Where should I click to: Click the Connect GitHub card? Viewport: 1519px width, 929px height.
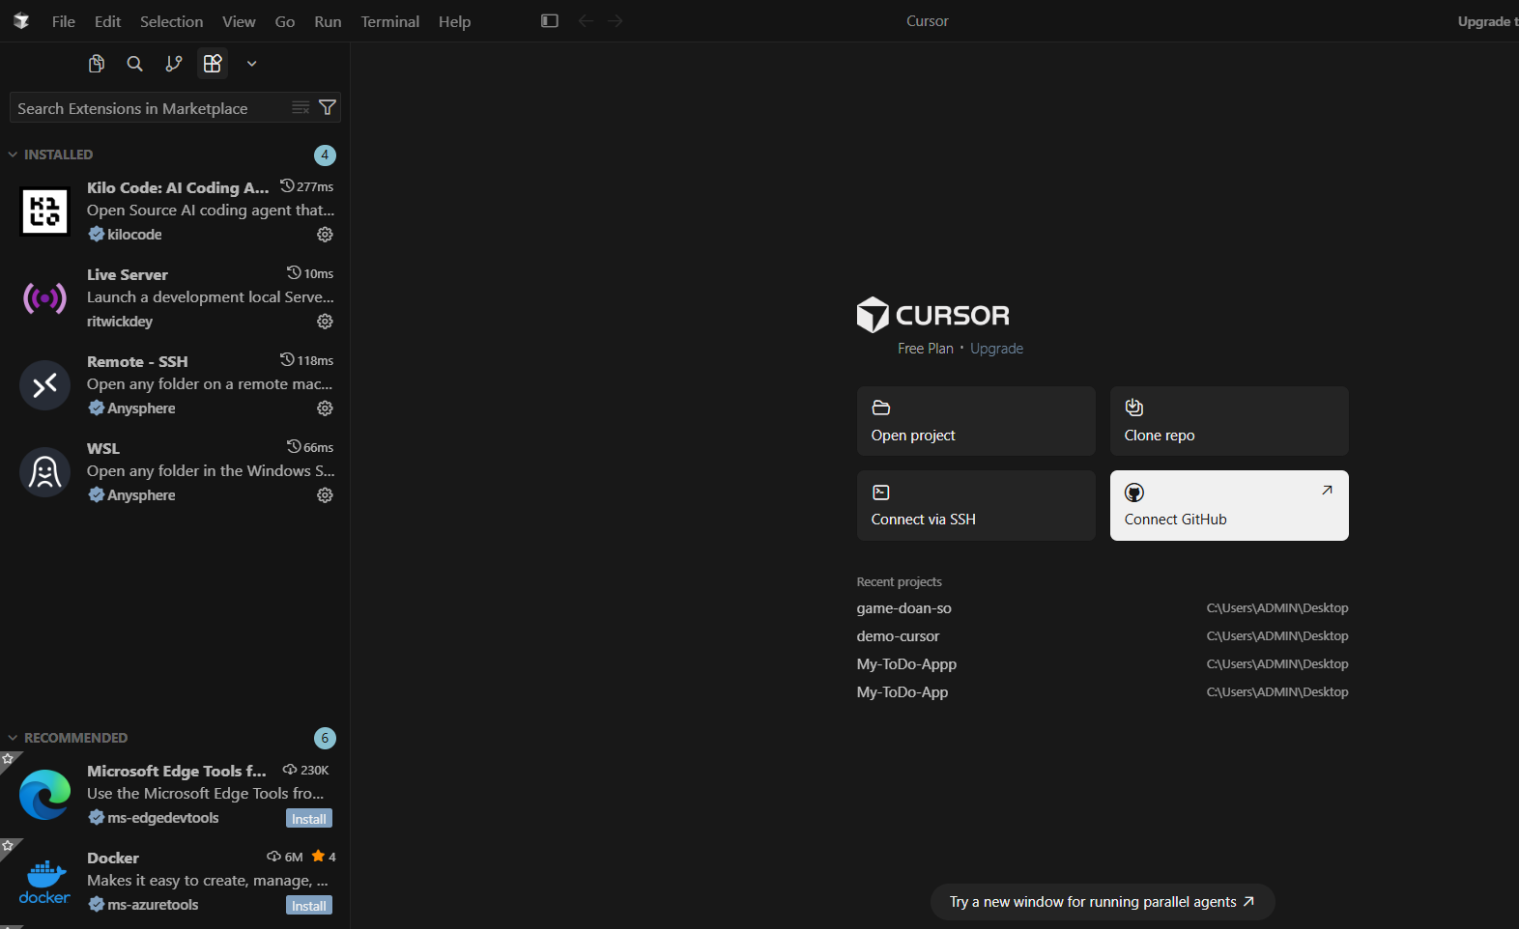click(x=1229, y=505)
